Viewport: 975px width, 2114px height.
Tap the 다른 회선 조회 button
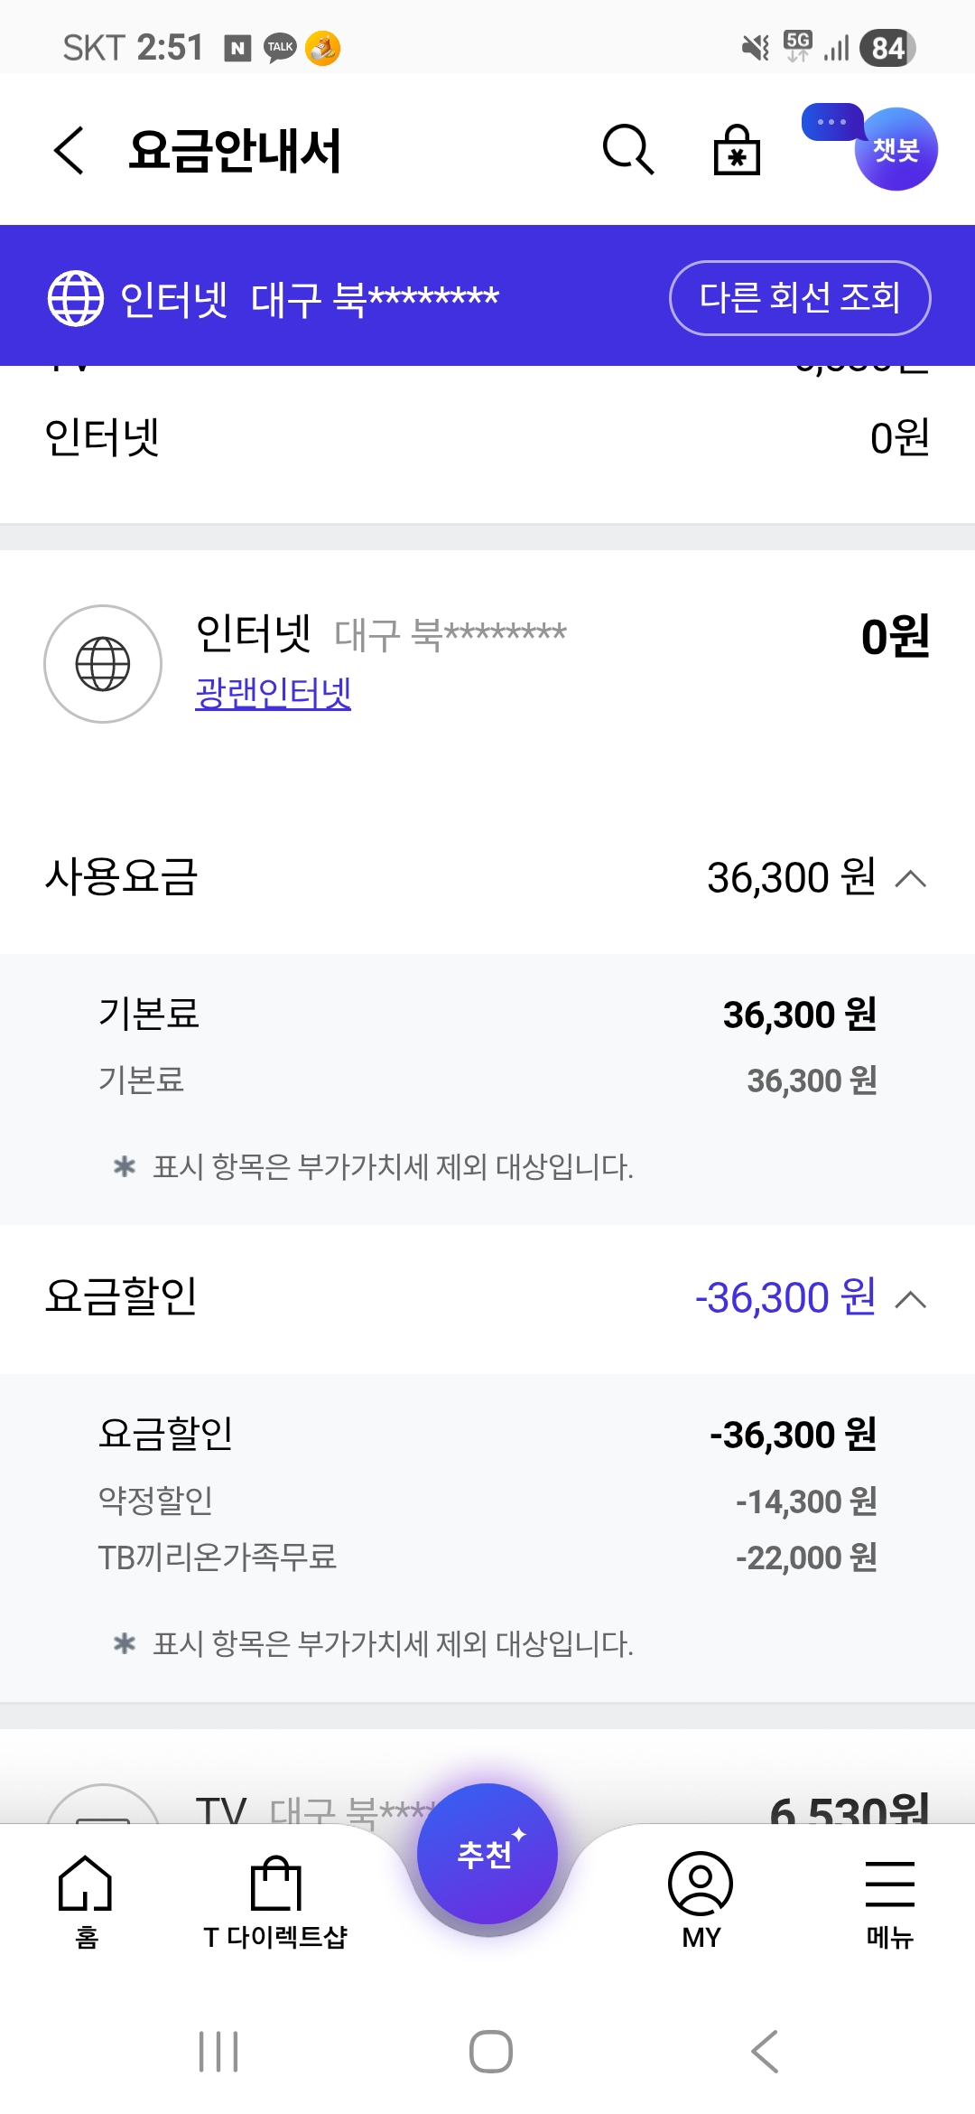coord(800,298)
